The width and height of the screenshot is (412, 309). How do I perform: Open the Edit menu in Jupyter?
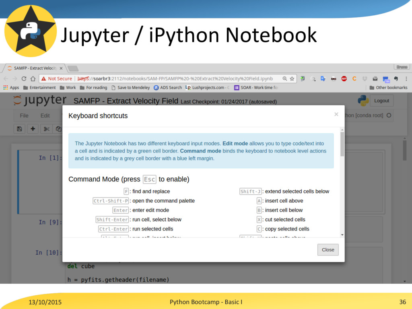[45, 115]
